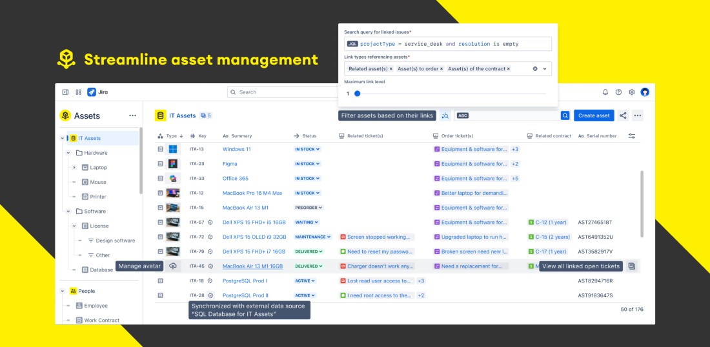Click the notifications bell icon
The image size is (710, 347).
tap(605, 92)
